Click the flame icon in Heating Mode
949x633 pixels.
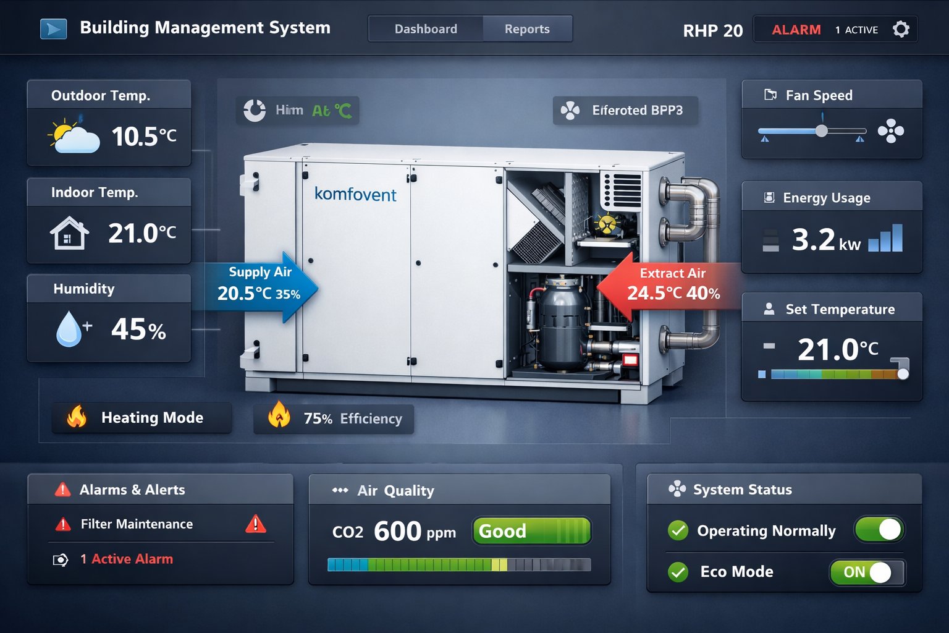point(77,417)
